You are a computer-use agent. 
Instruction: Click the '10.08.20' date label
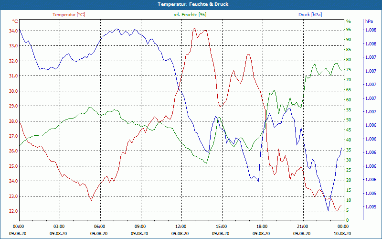point(342,233)
